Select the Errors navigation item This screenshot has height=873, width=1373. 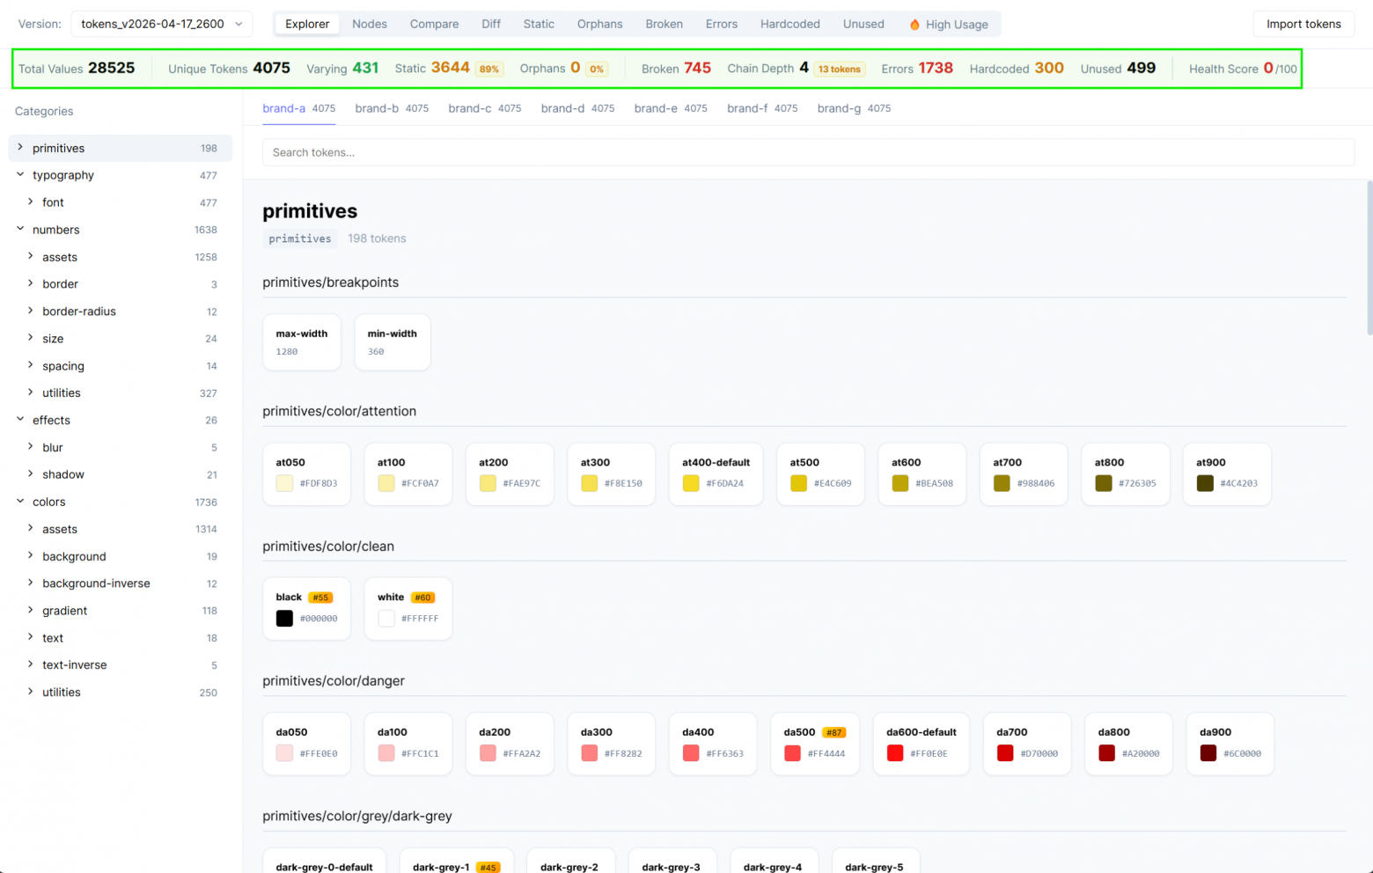pyautogui.click(x=721, y=24)
